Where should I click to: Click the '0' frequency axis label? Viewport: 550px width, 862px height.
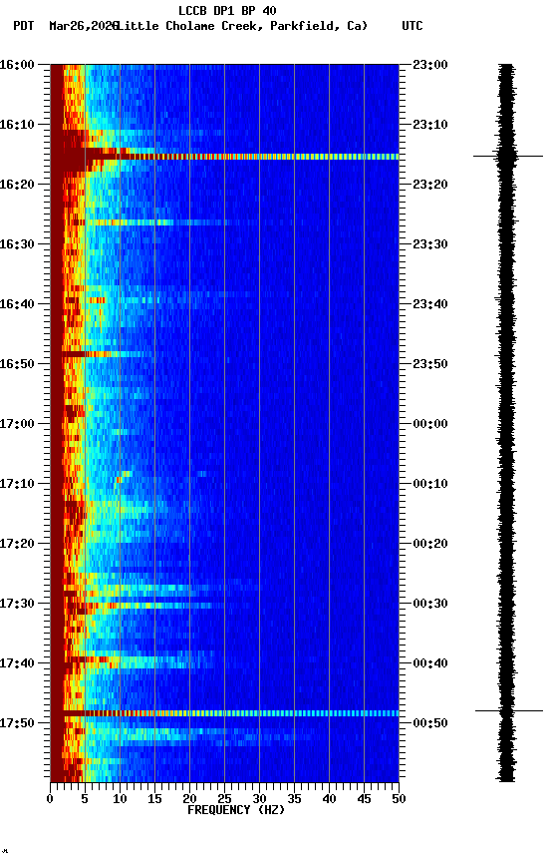pyautogui.click(x=50, y=799)
